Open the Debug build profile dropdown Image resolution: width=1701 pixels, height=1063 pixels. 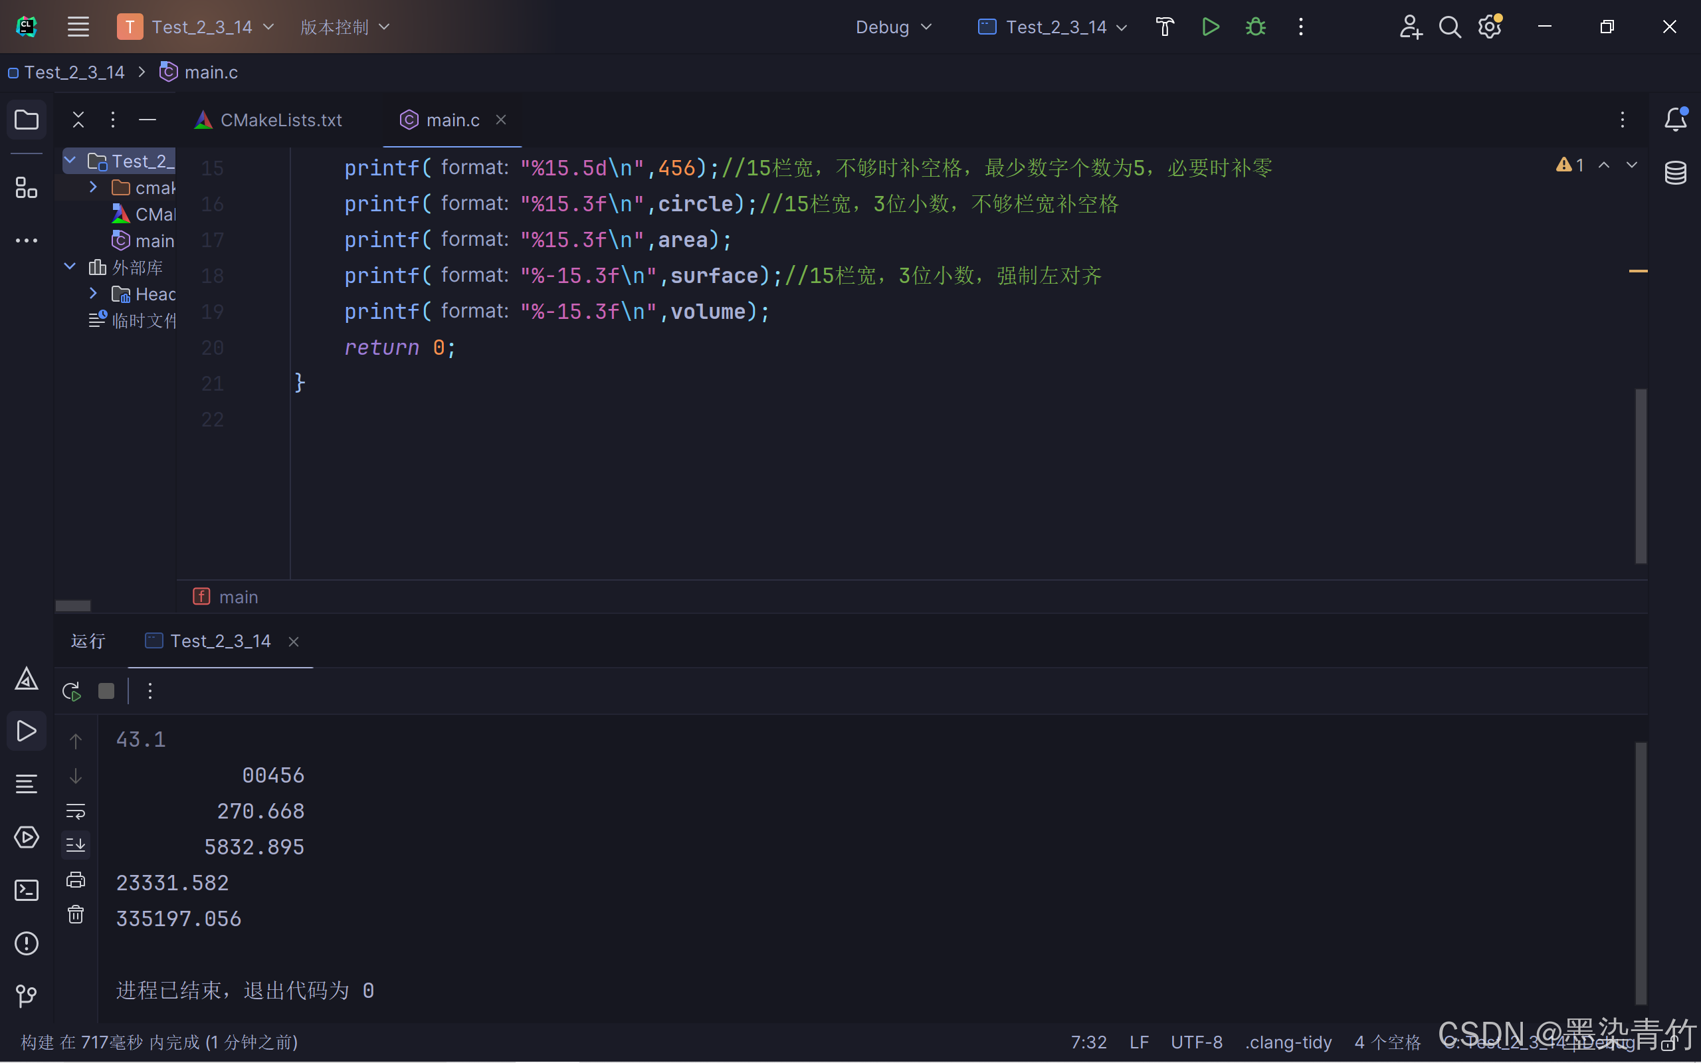tap(892, 27)
